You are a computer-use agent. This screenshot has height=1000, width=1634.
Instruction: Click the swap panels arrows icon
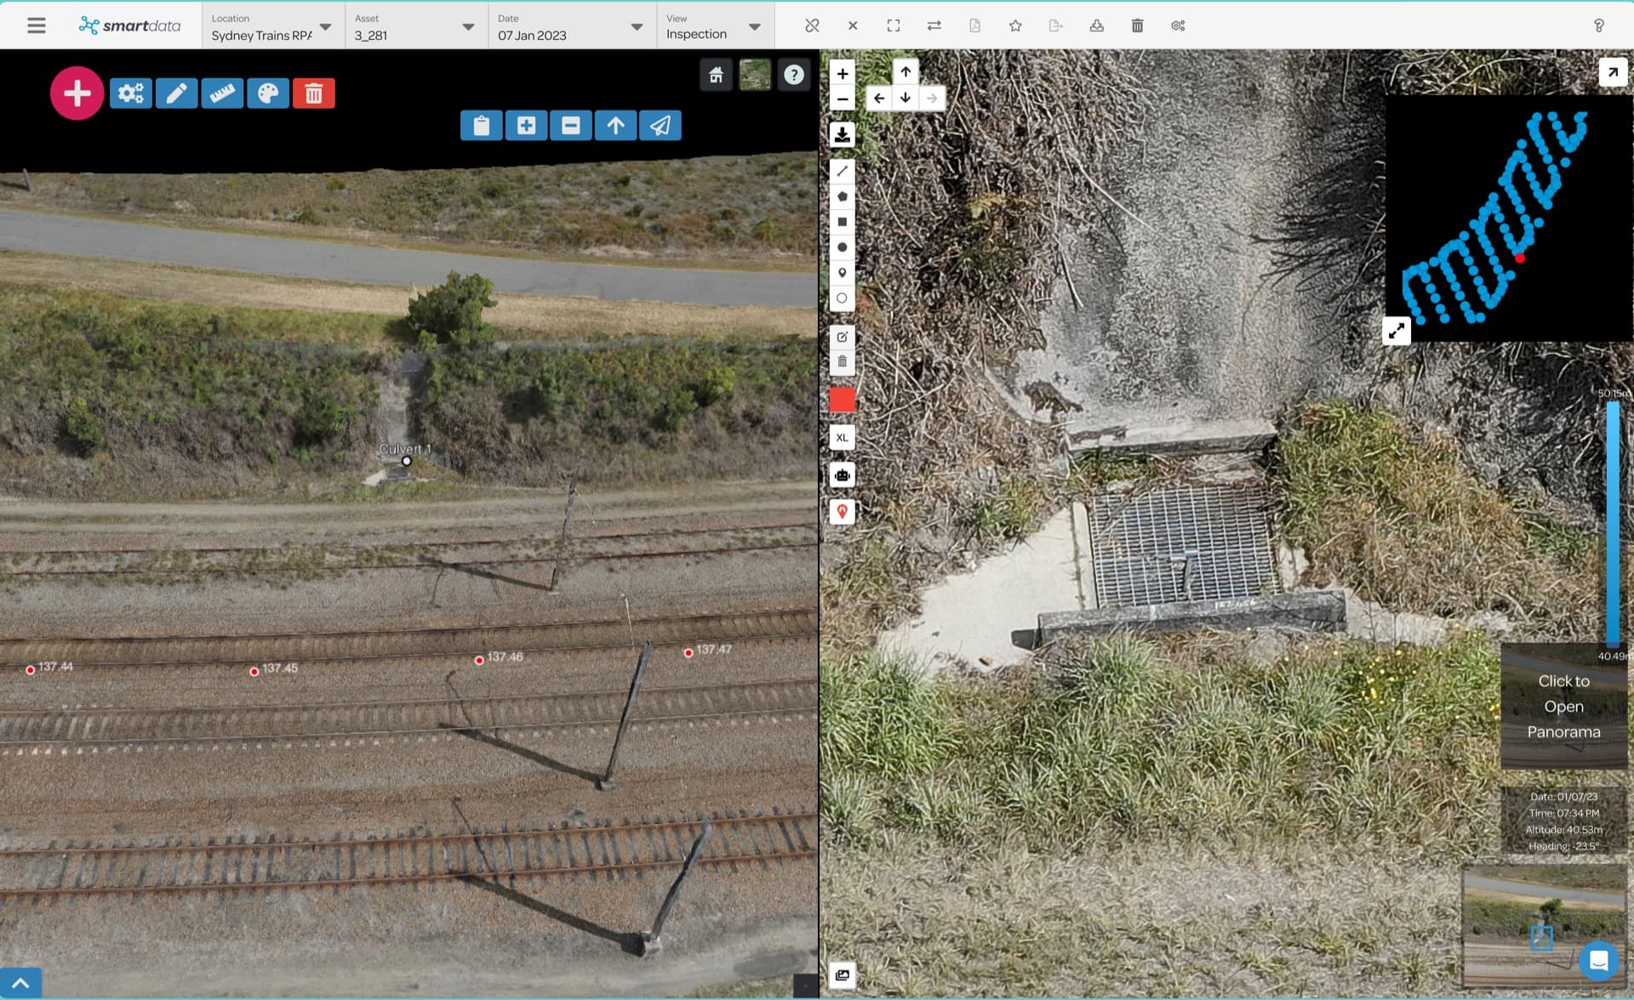(x=934, y=26)
